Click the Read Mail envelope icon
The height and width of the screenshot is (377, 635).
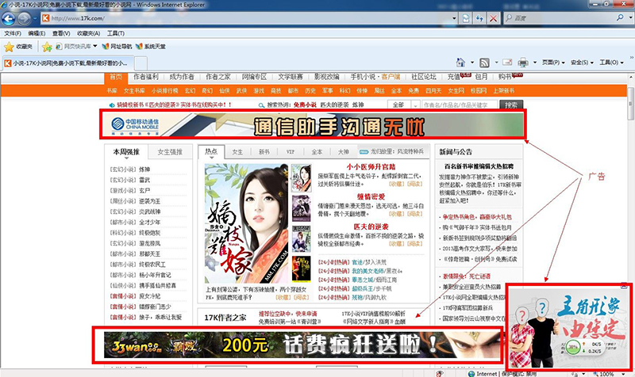506,63
